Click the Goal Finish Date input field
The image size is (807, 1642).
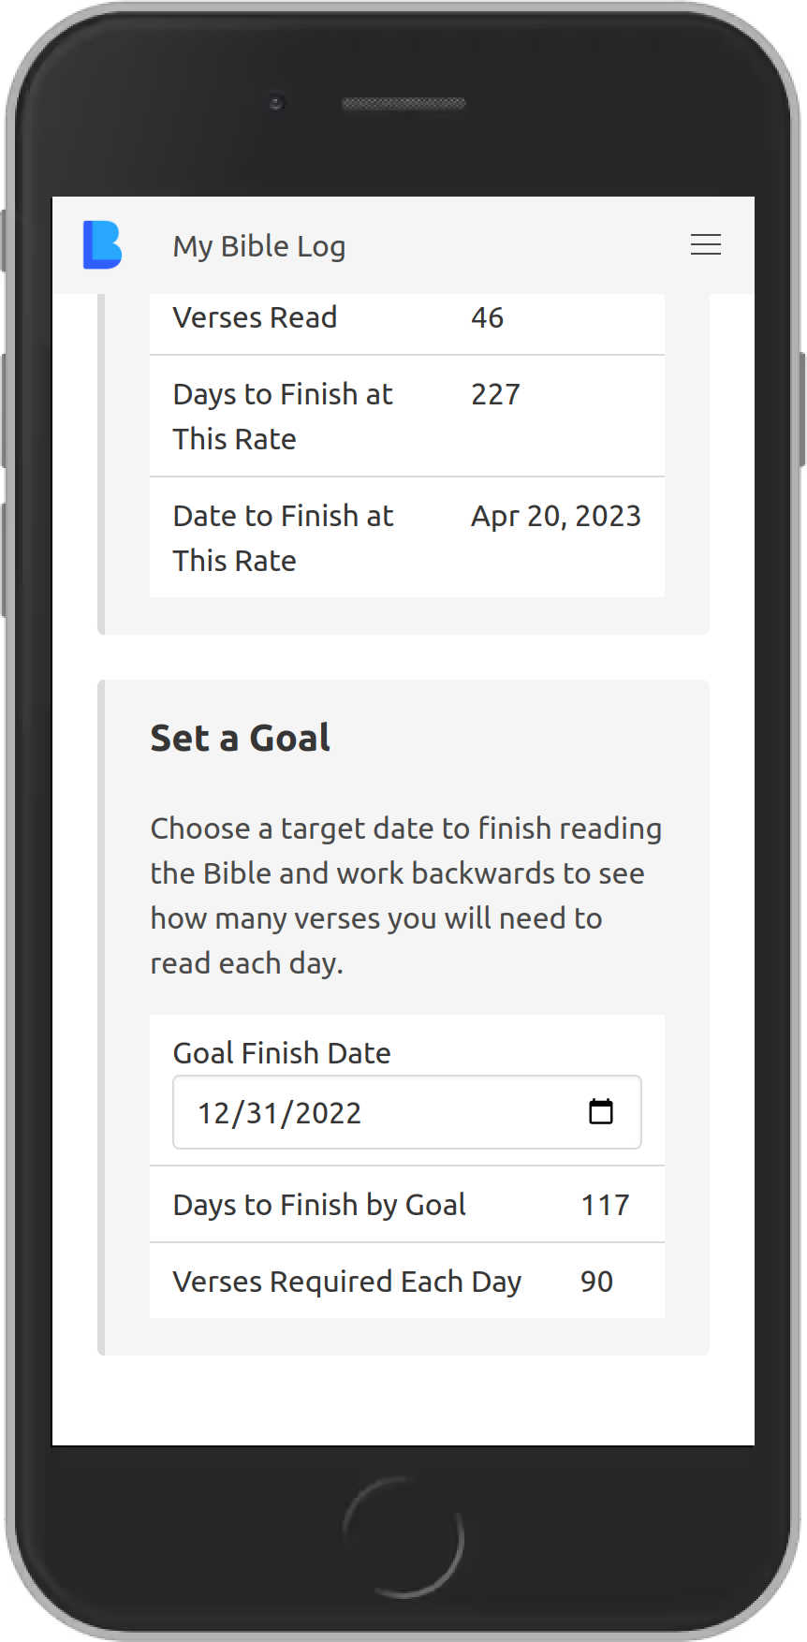[x=374, y=1112]
